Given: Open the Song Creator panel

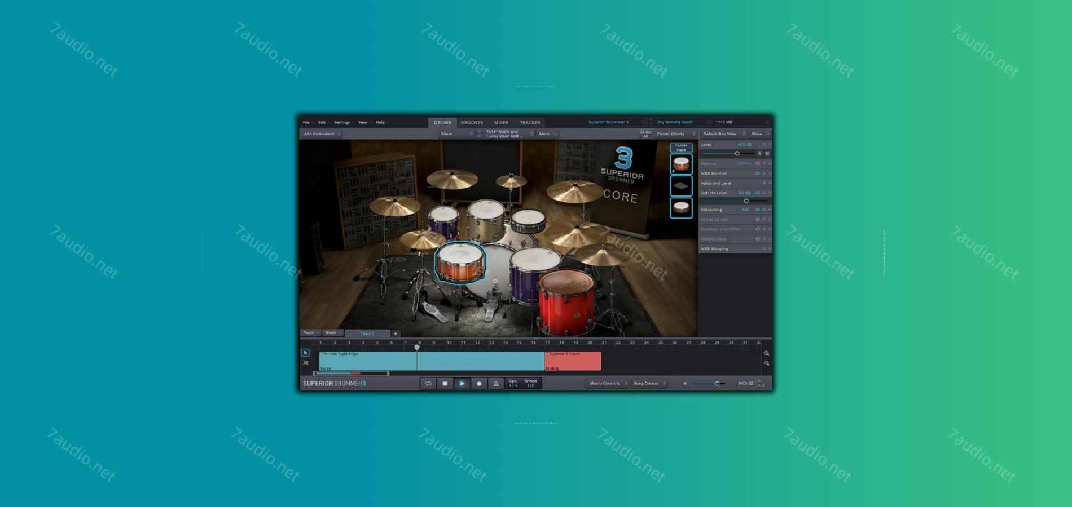Looking at the screenshot, I should click(649, 383).
